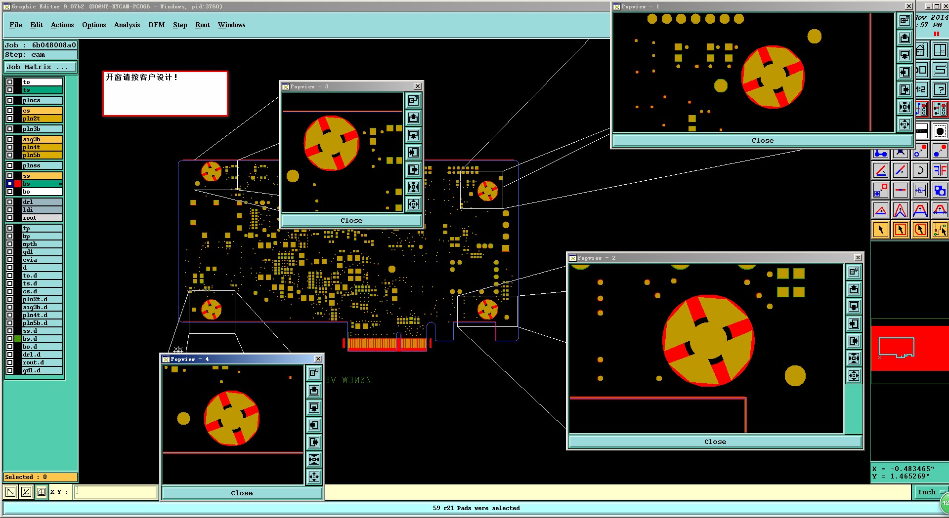Open the Actions menu
The image size is (949, 518).
62,25
